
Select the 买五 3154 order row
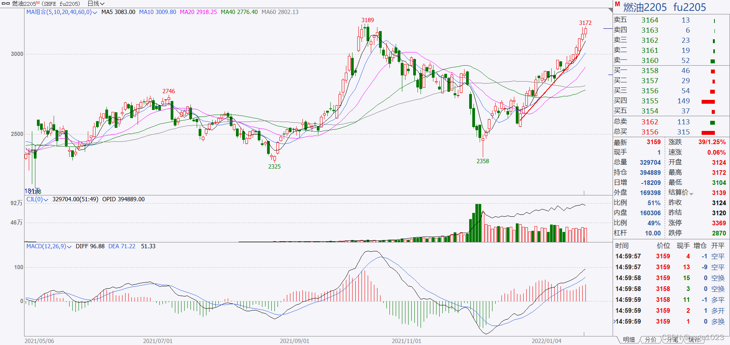671,111
